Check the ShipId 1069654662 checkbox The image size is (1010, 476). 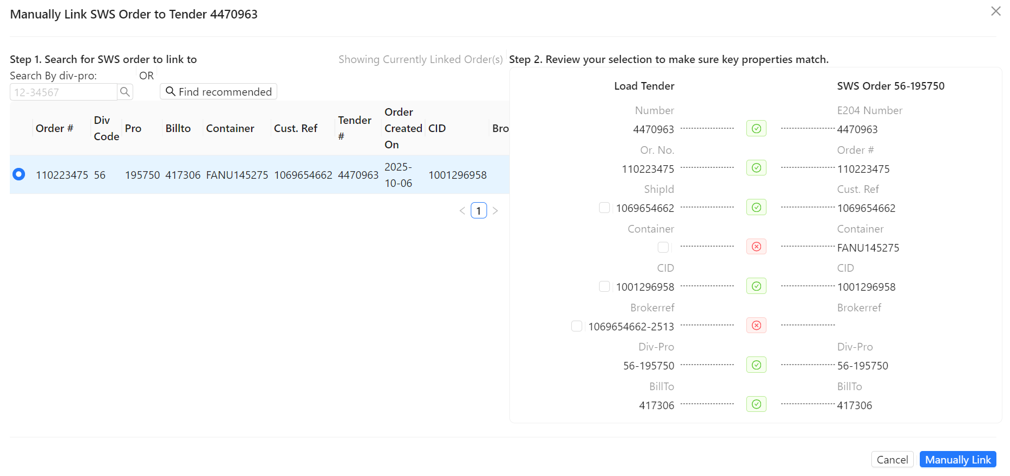(604, 208)
